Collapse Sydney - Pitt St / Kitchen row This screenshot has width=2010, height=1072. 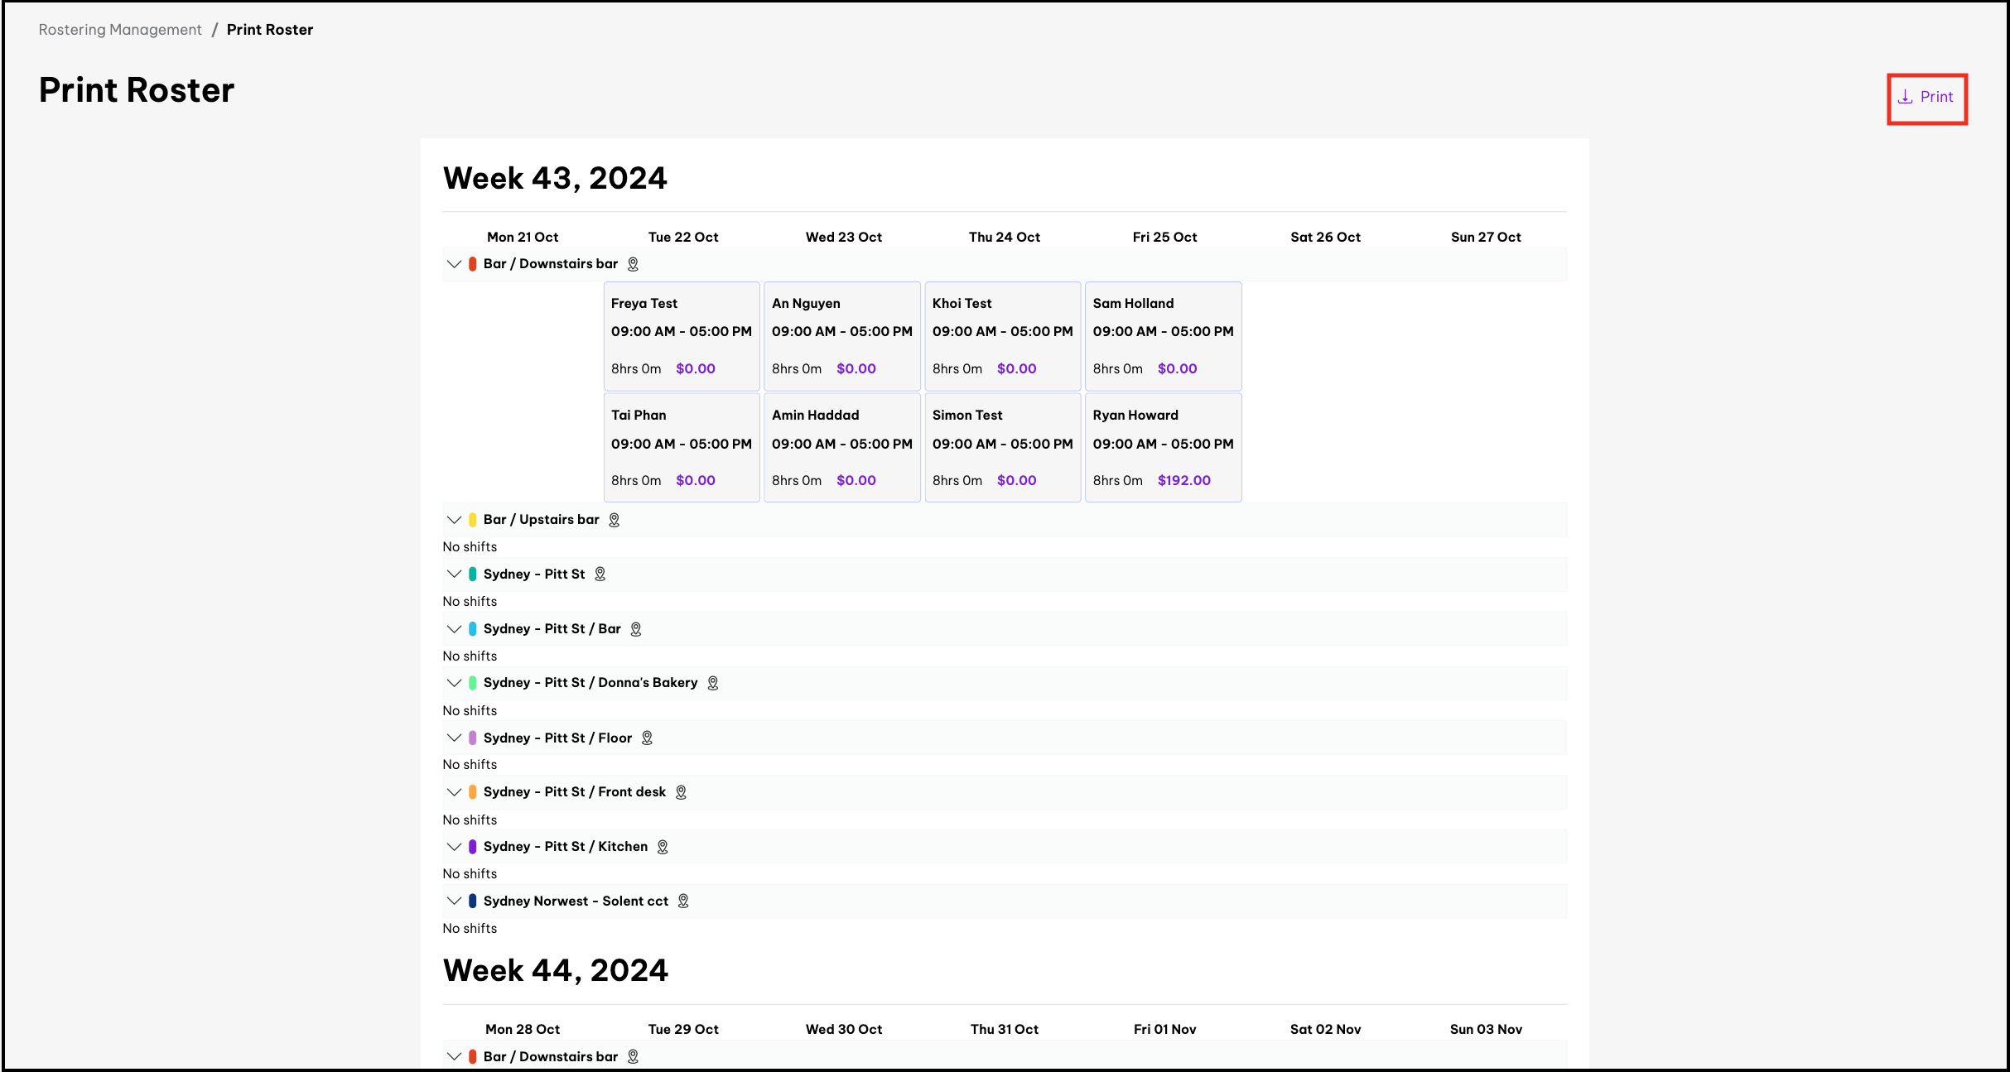pos(454,847)
